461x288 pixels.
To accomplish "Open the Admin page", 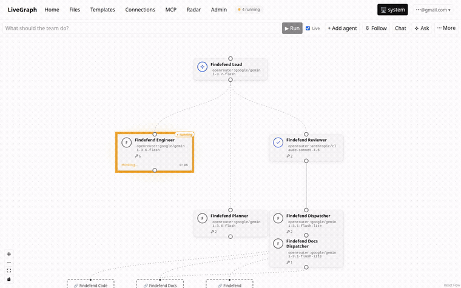I will [x=219, y=10].
